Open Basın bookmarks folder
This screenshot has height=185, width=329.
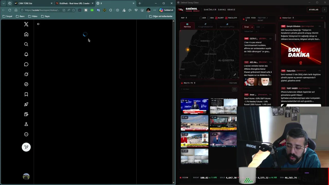20,16
